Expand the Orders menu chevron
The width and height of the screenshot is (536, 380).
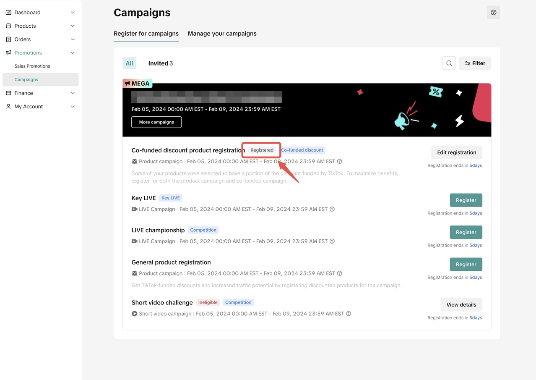coord(73,39)
